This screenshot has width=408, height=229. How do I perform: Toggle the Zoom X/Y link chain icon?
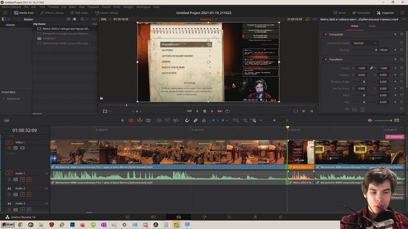click(x=372, y=68)
